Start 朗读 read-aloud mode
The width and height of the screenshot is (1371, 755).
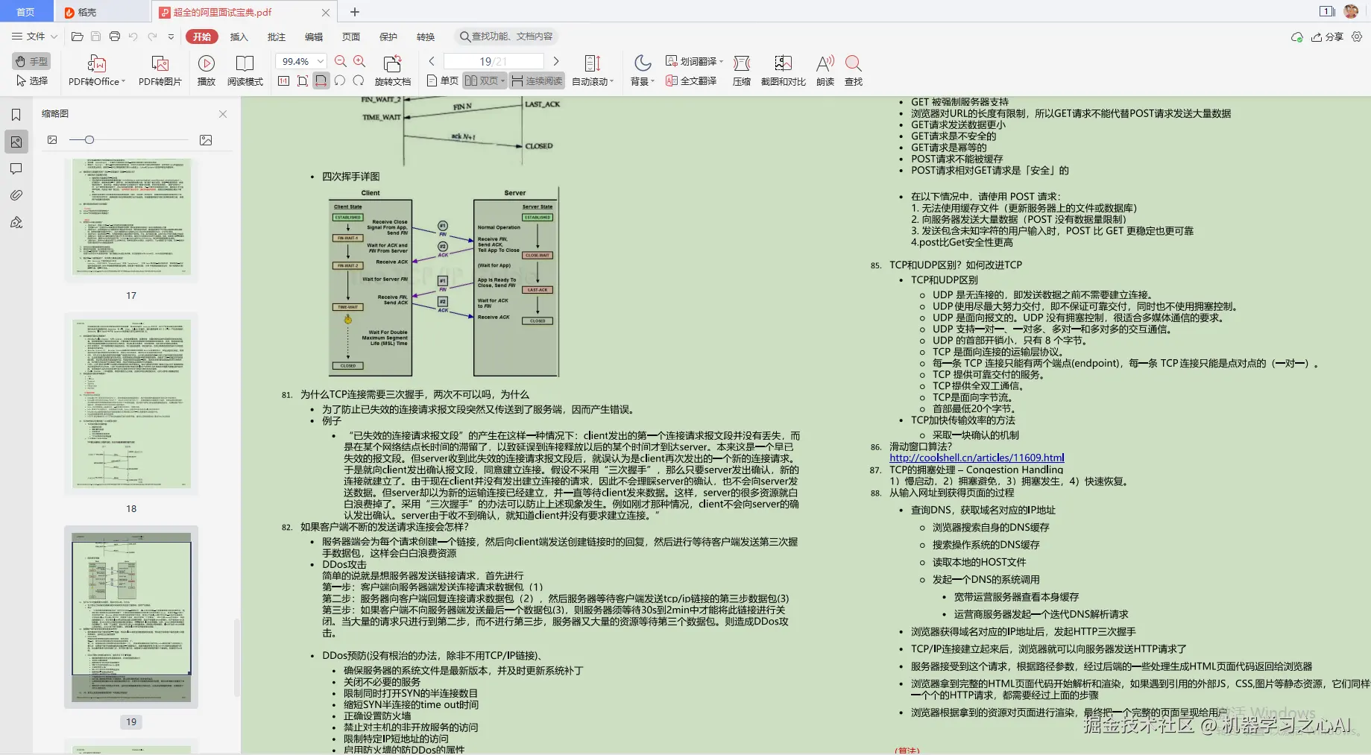[824, 69]
